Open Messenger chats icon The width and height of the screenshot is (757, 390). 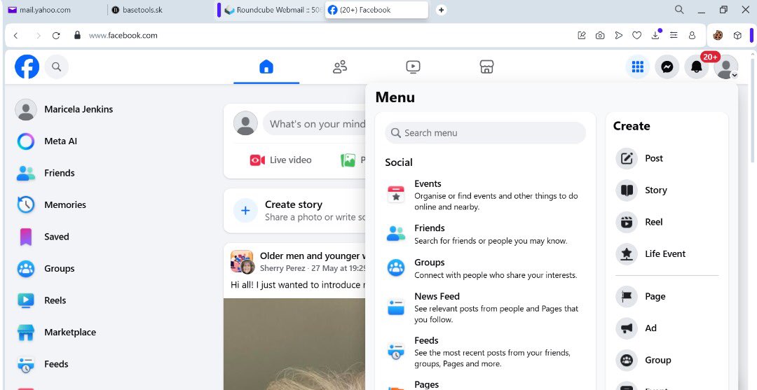(x=667, y=67)
